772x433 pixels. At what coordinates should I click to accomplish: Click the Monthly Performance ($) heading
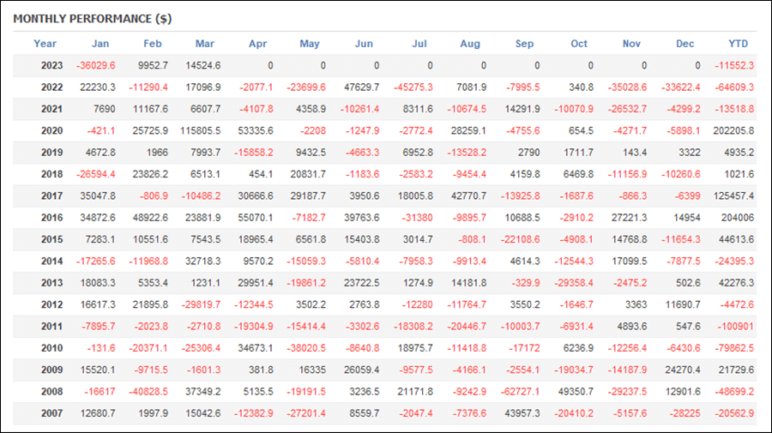pos(93,19)
